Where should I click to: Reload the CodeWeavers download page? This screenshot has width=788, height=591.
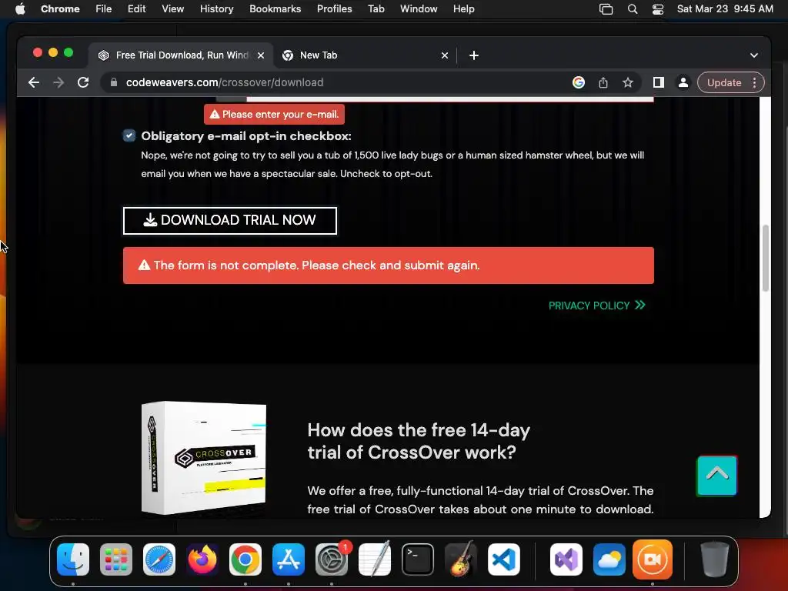click(x=83, y=82)
